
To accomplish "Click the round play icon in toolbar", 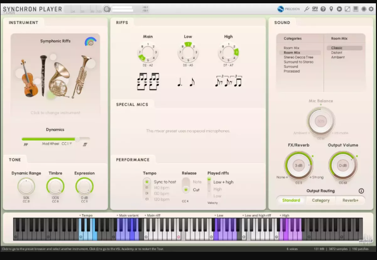I will click(x=339, y=9).
